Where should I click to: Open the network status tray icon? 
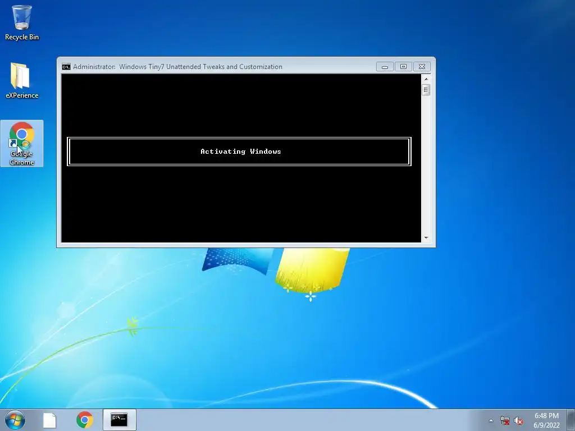click(x=505, y=421)
